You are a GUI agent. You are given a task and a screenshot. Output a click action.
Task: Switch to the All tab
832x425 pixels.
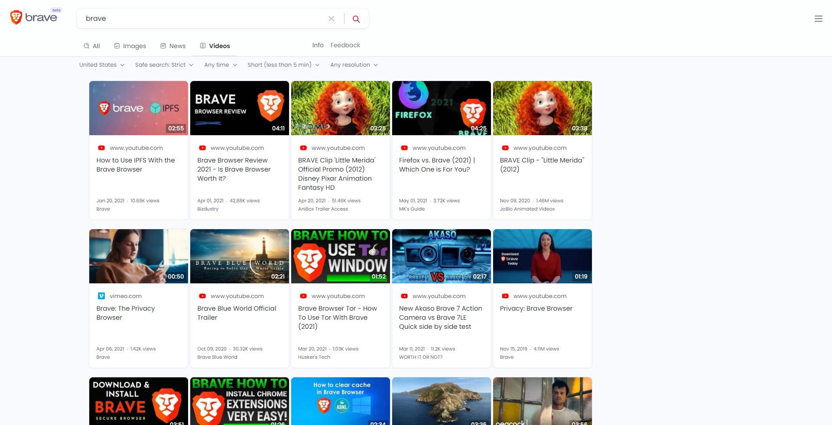(x=92, y=46)
